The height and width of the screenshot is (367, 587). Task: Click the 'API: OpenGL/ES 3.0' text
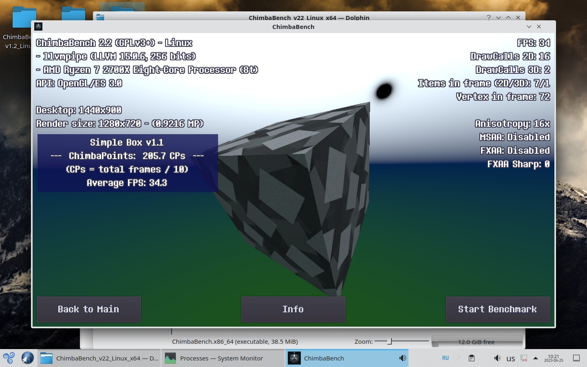[79, 83]
